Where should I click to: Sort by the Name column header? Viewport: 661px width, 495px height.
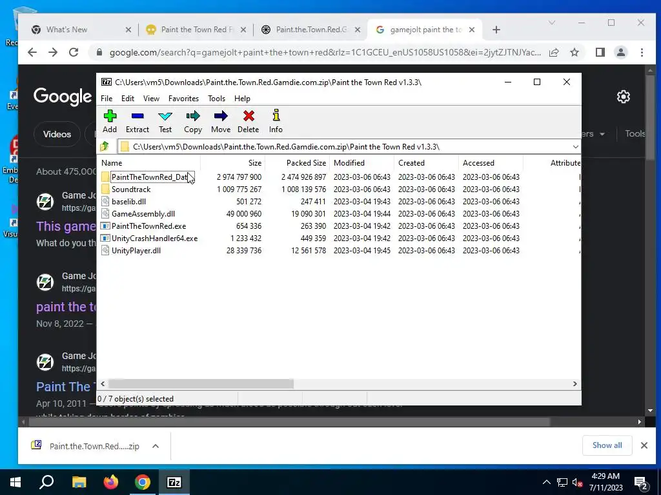pos(150,163)
